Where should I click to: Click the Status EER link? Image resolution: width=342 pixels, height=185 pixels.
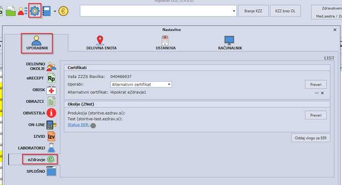click(x=78, y=125)
